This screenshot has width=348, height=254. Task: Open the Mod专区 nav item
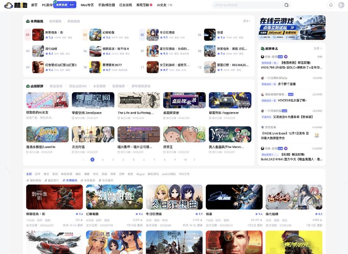87,5
